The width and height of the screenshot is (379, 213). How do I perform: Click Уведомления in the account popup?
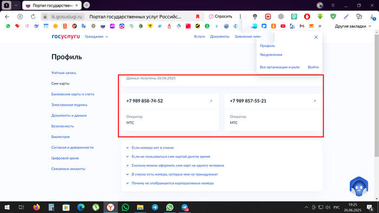tap(271, 55)
